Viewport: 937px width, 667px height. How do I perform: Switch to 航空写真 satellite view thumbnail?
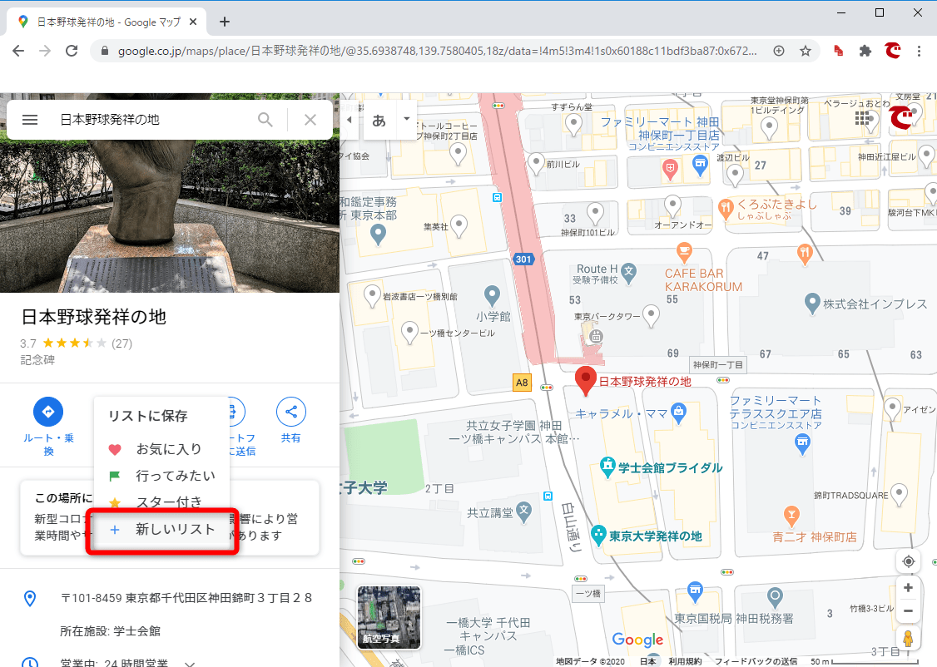[389, 617]
